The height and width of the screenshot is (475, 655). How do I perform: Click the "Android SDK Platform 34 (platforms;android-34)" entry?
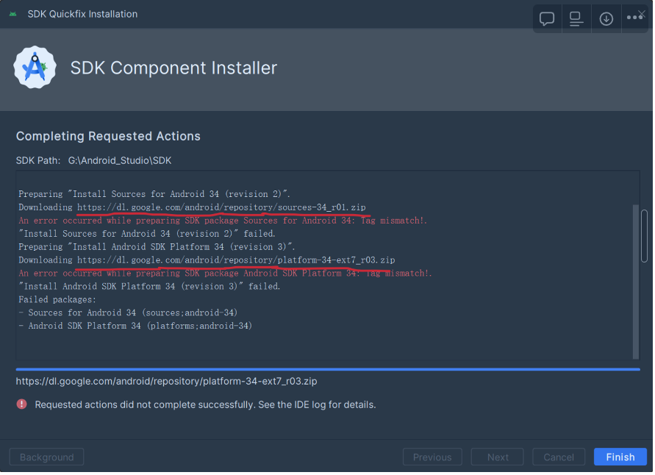coord(135,326)
